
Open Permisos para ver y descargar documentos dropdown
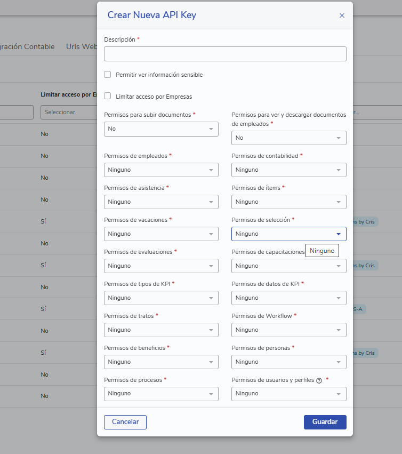(x=289, y=138)
